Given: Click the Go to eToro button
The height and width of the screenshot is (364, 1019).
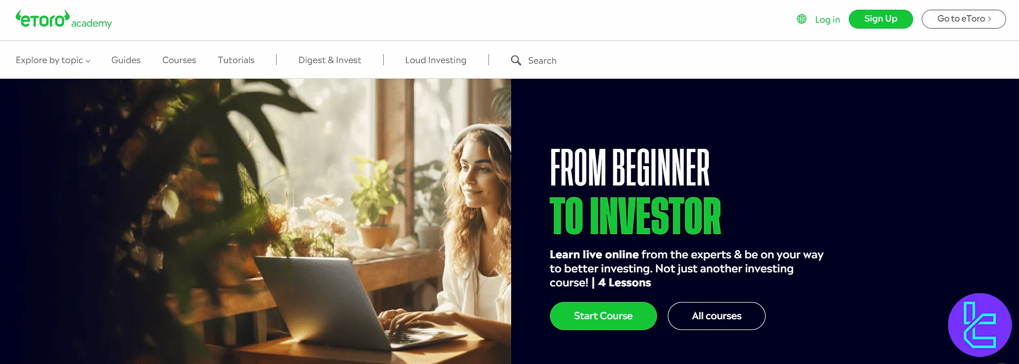Looking at the screenshot, I should point(963,19).
